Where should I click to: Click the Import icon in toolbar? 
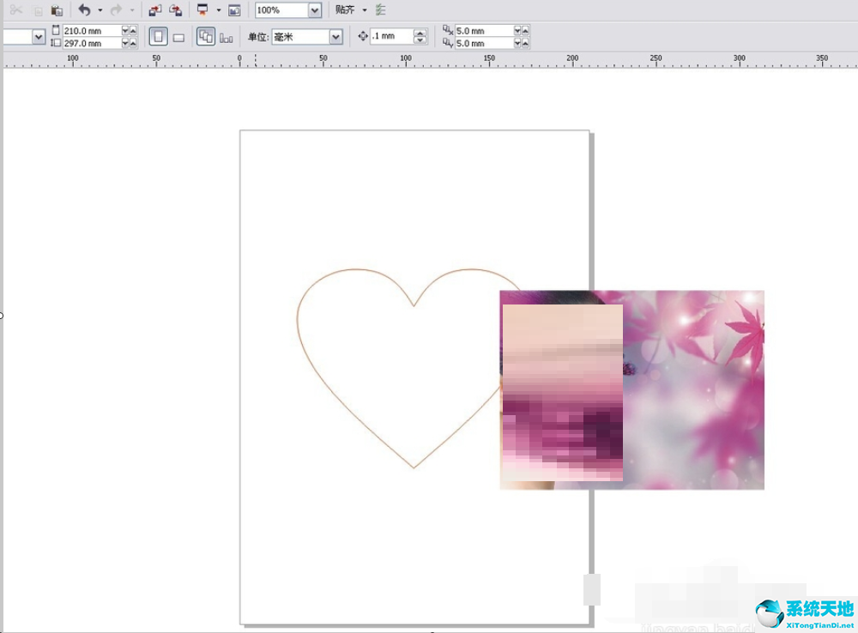[154, 10]
